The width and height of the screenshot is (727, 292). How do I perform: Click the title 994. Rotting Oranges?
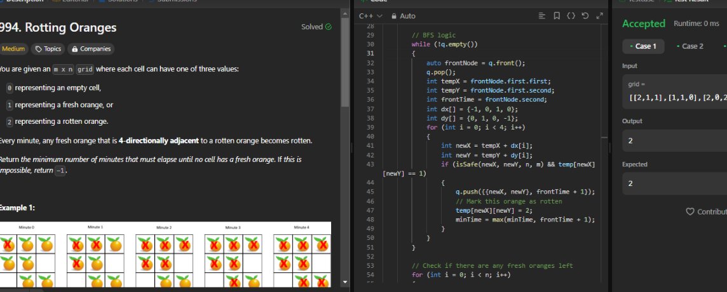(x=58, y=28)
